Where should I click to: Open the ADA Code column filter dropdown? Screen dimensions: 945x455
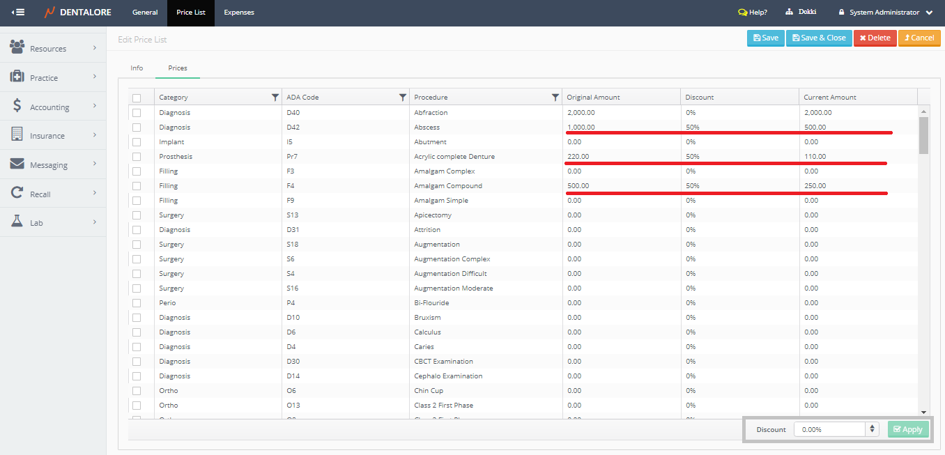402,98
